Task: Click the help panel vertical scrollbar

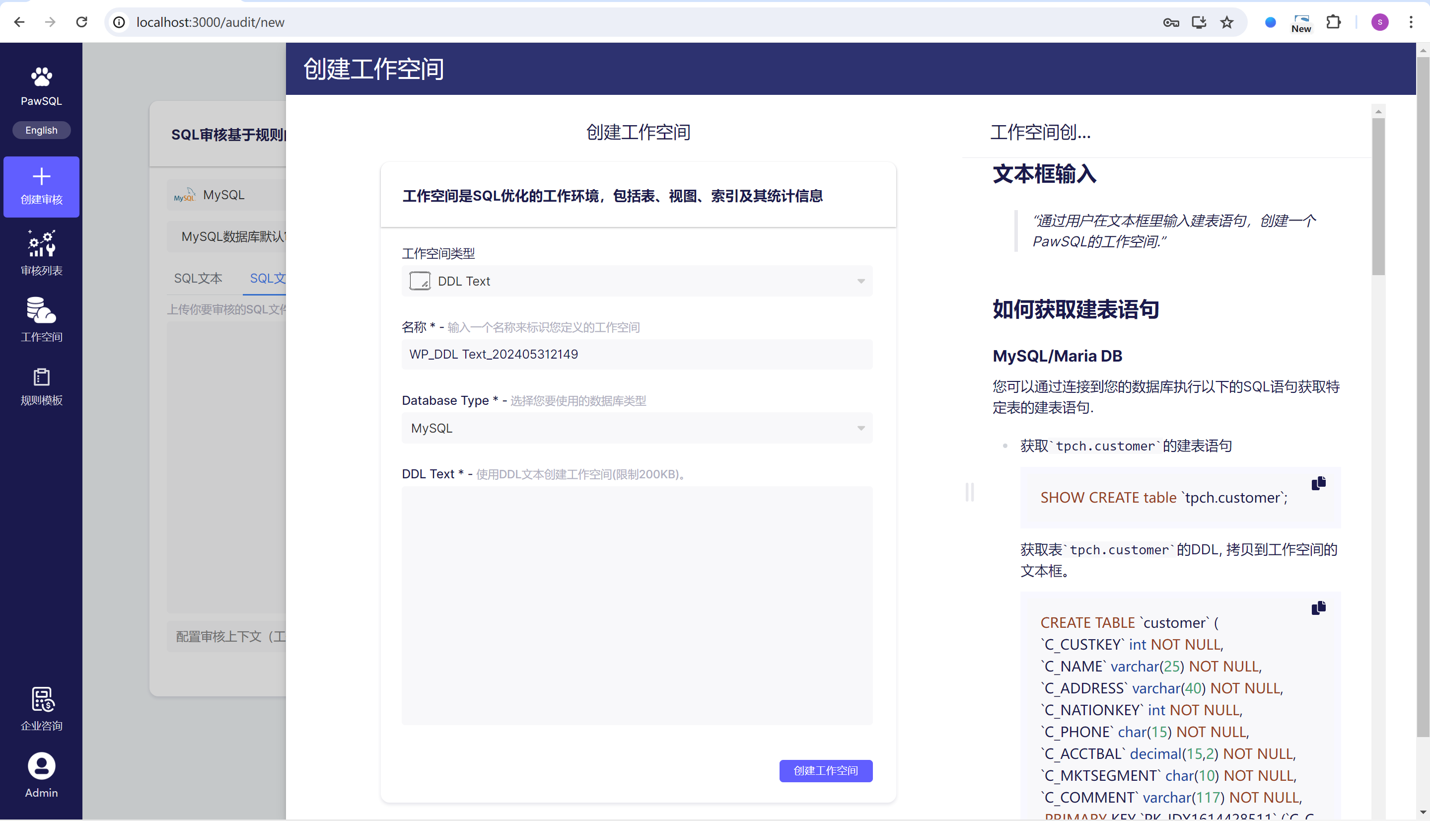Action: coord(1378,197)
